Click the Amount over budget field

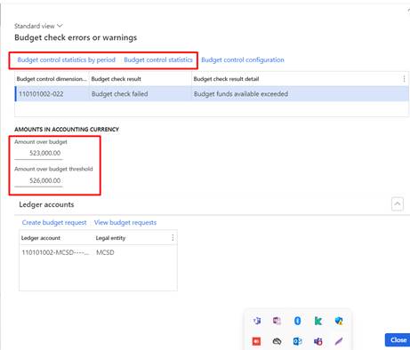click(x=38, y=153)
